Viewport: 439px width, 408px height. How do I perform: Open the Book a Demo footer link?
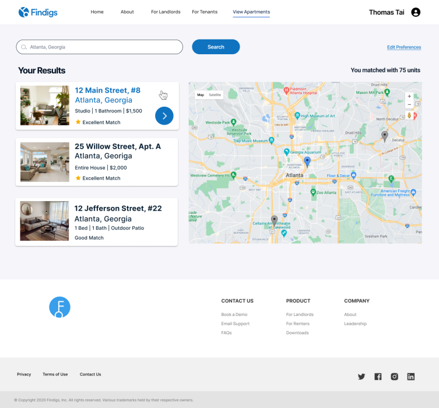pos(234,315)
